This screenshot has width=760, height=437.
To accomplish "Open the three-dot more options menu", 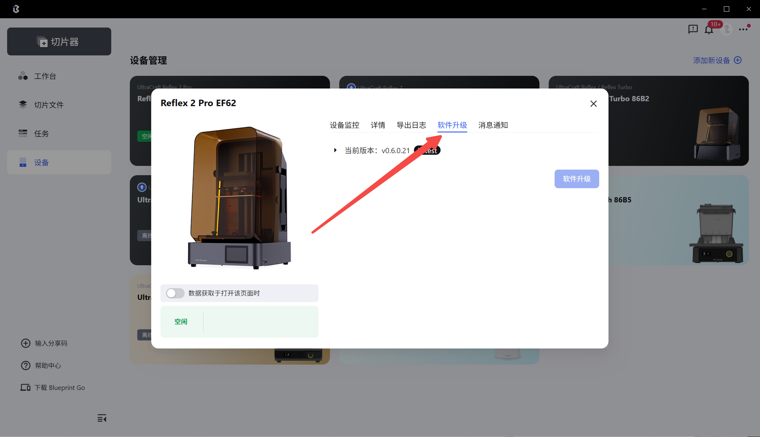I will (743, 29).
